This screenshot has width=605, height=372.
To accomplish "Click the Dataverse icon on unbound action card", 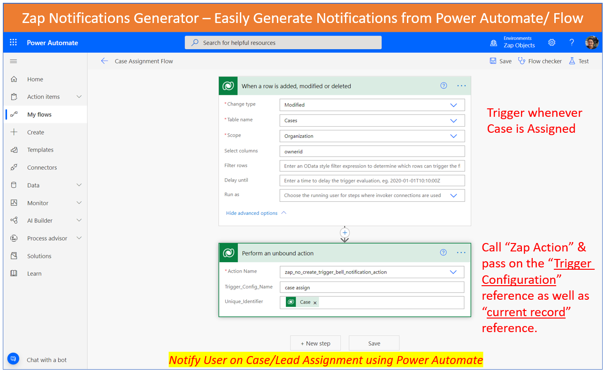I will point(229,253).
